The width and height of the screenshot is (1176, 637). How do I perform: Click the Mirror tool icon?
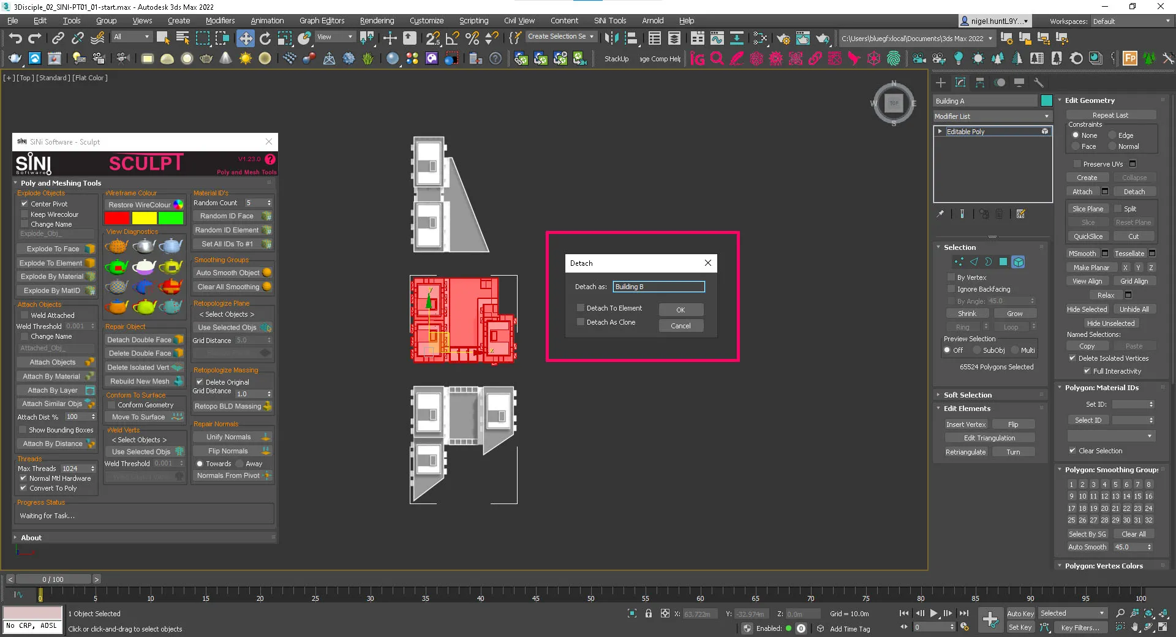tap(611, 39)
